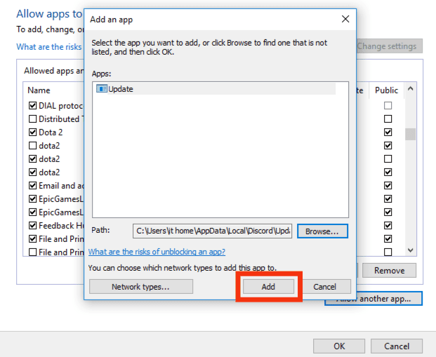Cancel the Add an app dialog
This screenshot has width=436, height=357.
pos(324,287)
